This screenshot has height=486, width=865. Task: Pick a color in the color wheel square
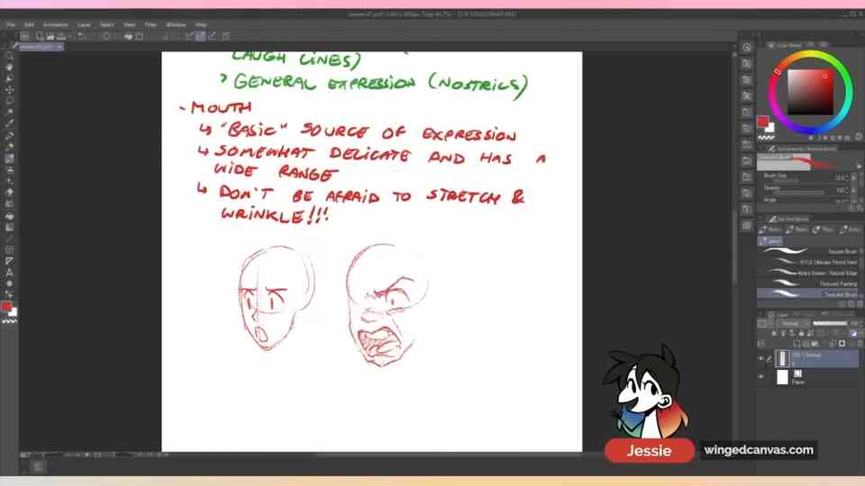pyautogui.click(x=806, y=88)
